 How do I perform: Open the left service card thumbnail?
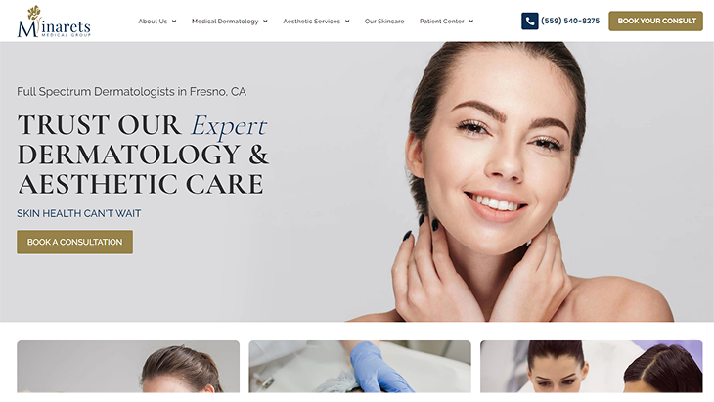click(x=128, y=367)
